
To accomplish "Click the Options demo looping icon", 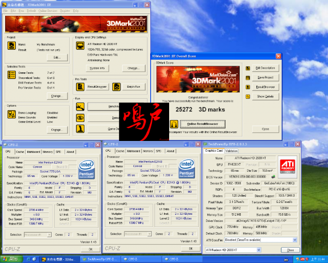I will [x=11, y=114].
